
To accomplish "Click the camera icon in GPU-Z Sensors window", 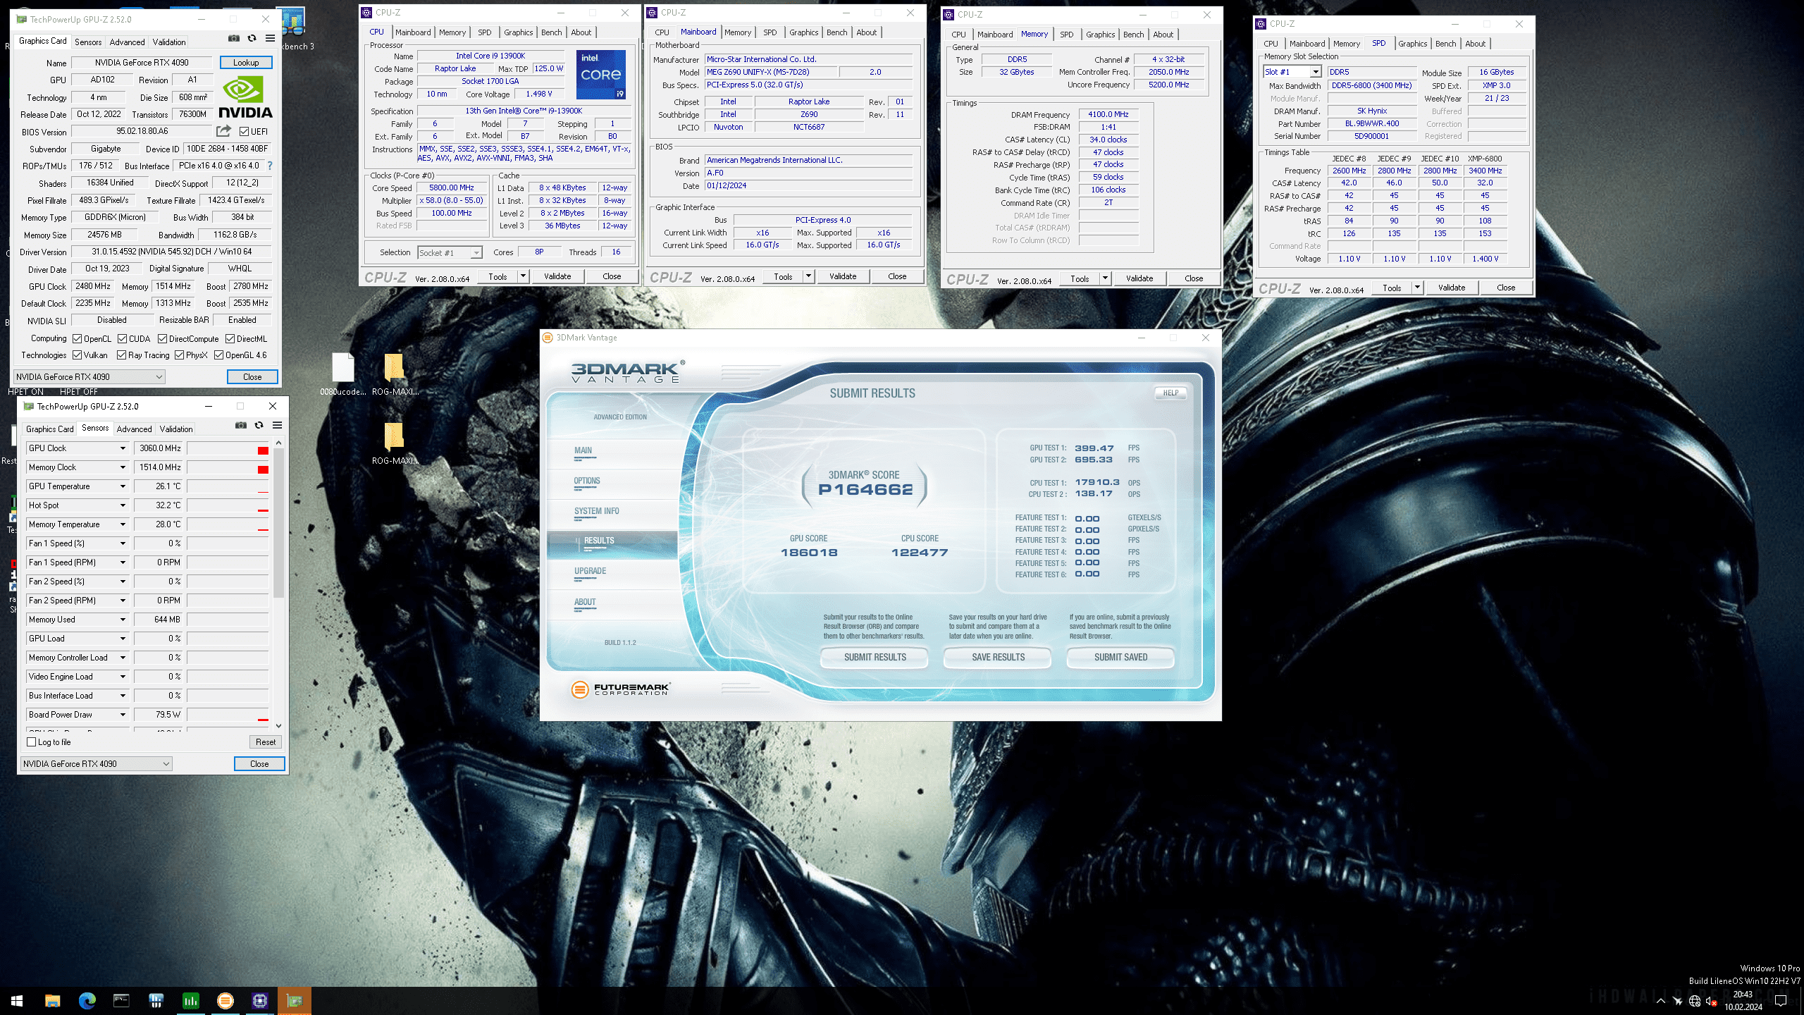I will [x=241, y=425].
